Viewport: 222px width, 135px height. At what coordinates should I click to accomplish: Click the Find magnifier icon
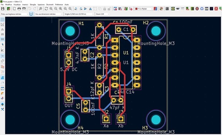[40, 9]
